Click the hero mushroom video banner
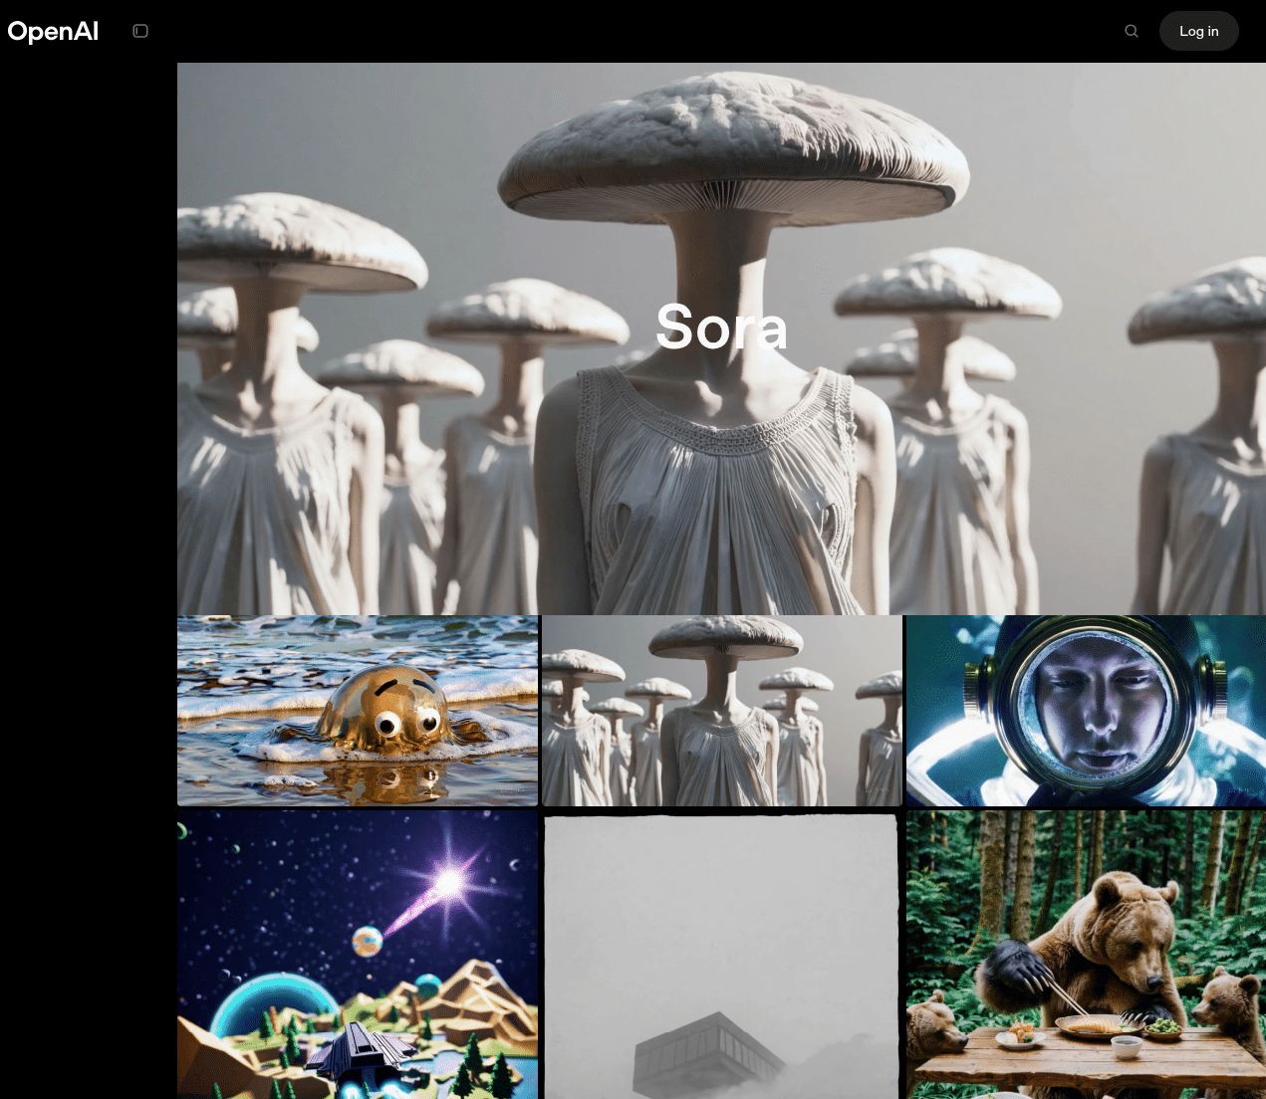 tap(721, 338)
